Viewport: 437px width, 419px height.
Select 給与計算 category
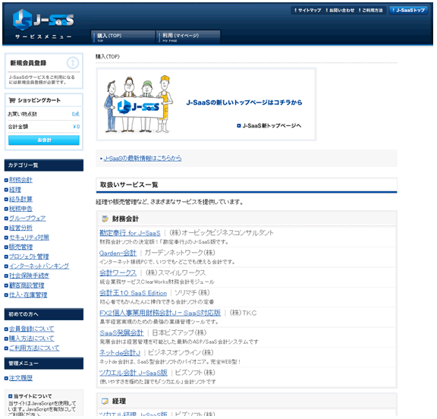21,200
